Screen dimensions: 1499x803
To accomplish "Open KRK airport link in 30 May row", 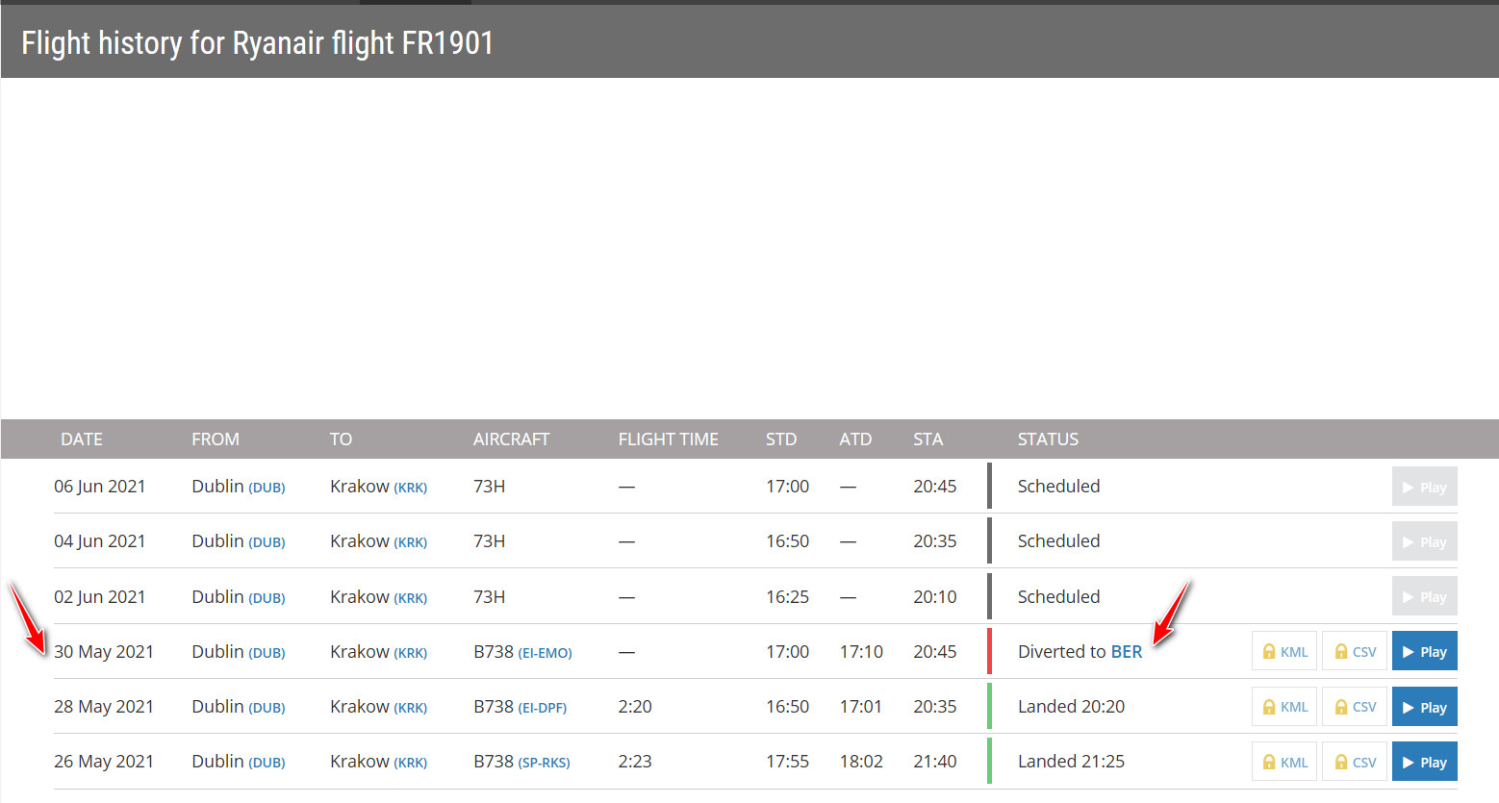I will pyautogui.click(x=411, y=653).
